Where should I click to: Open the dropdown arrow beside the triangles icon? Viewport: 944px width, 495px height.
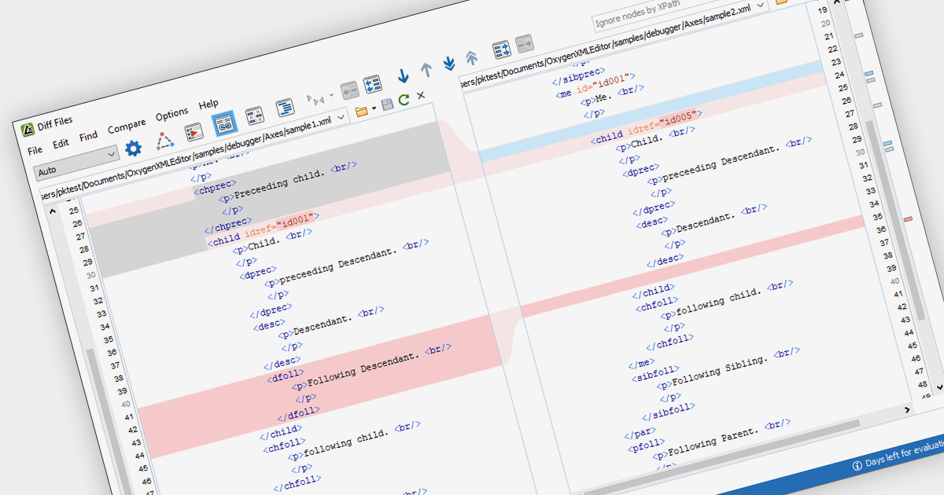click(331, 95)
